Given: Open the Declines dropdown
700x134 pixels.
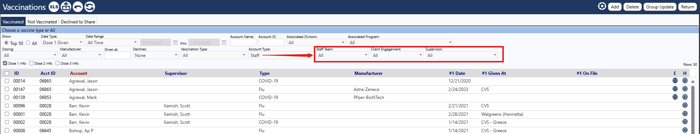Looking at the screenshot, I should click(x=156, y=55).
